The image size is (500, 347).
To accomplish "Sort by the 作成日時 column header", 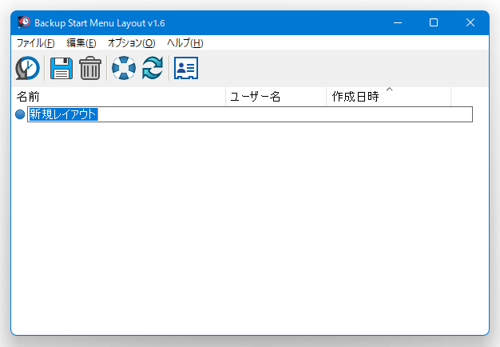I will click(x=389, y=97).
